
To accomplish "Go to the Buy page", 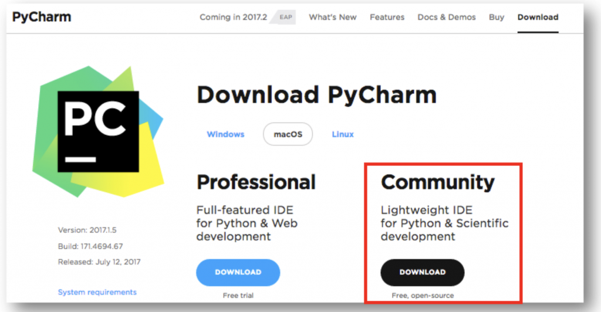I will point(497,17).
